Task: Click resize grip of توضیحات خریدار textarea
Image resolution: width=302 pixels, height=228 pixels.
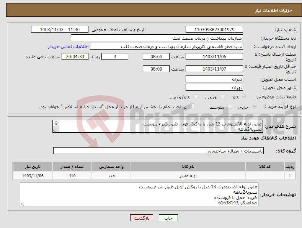Action: coord(22,204)
